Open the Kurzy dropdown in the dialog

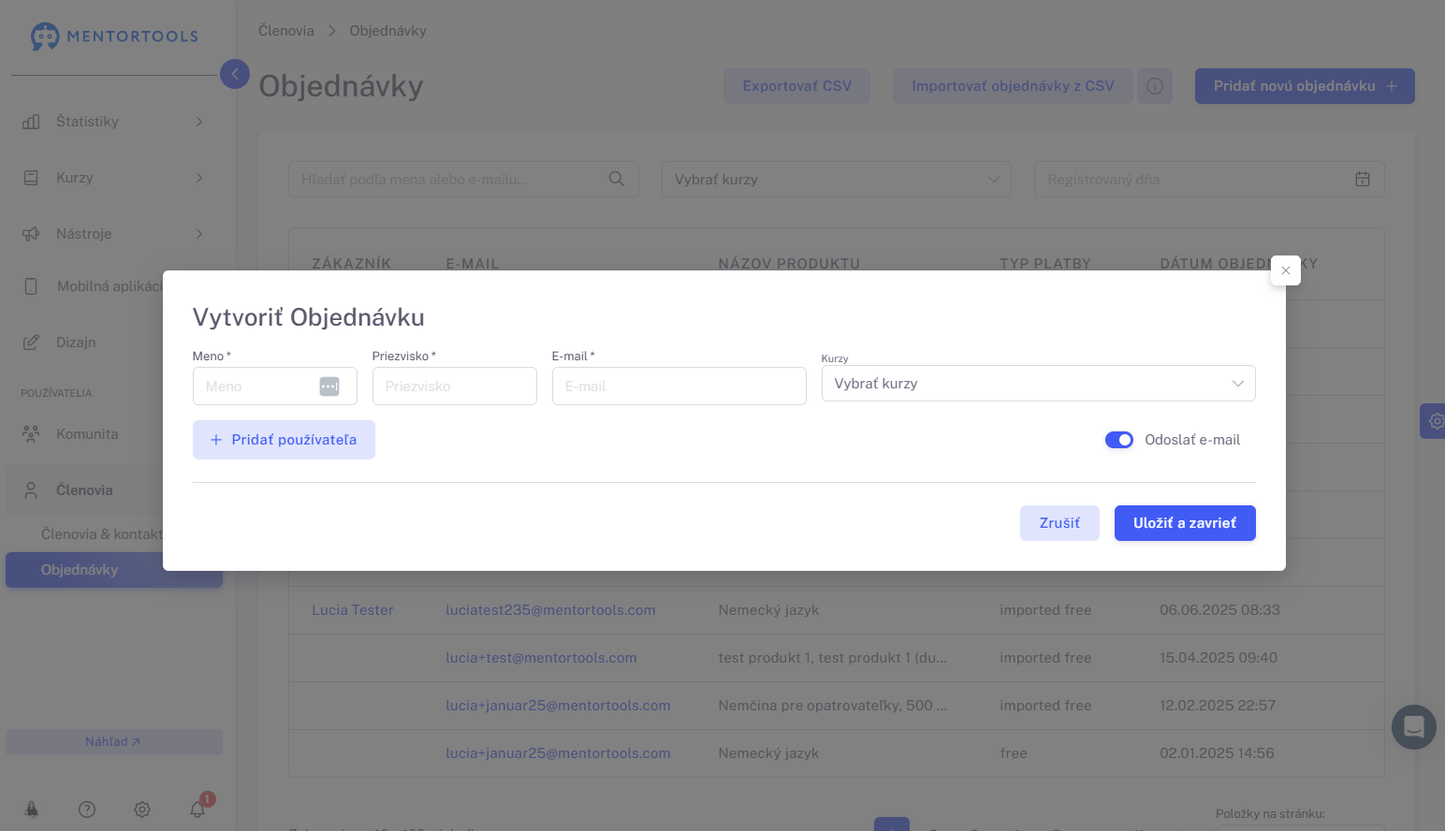point(1038,384)
